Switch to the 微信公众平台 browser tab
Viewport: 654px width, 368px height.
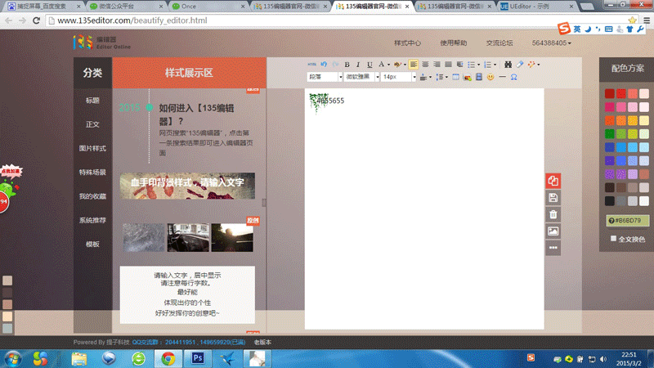point(125,7)
